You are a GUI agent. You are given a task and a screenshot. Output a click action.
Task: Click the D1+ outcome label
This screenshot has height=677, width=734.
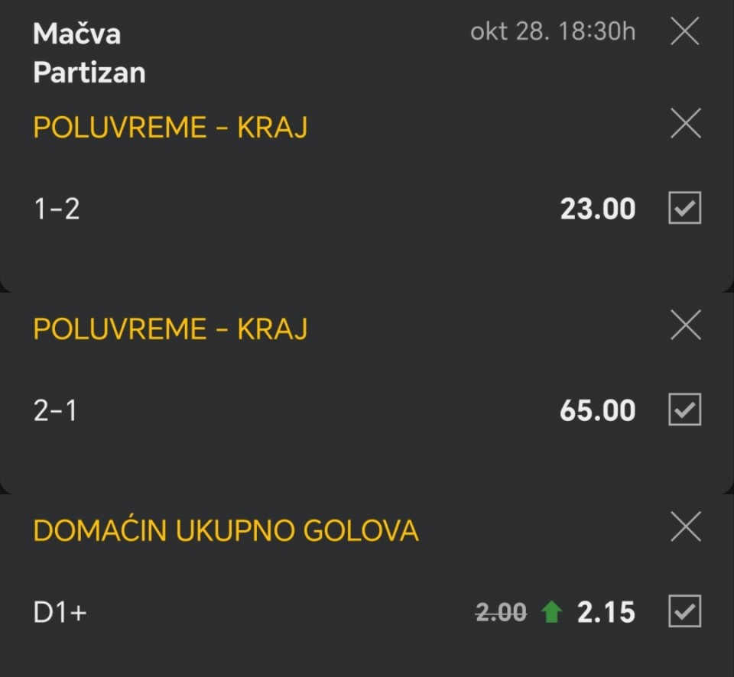60,613
